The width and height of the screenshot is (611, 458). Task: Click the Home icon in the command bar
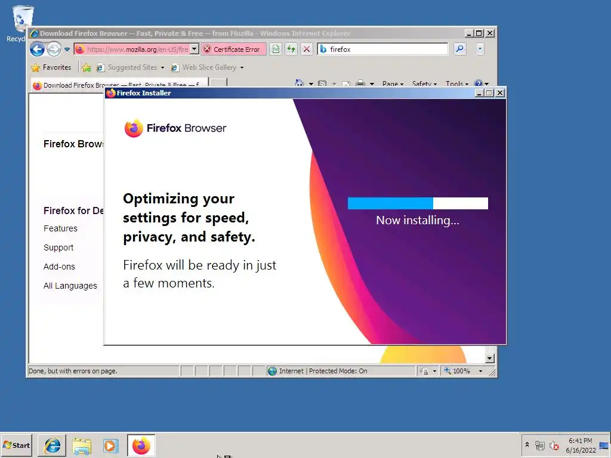point(300,83)
